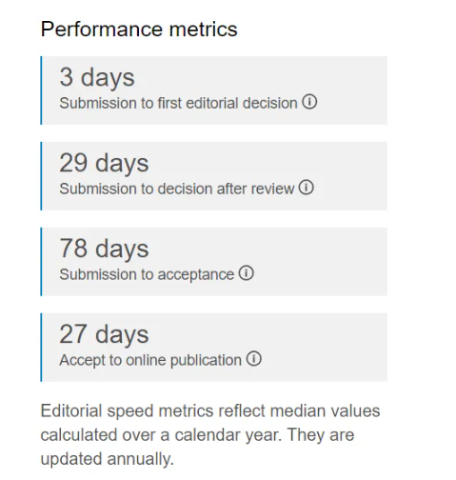456x480 pixels.
Task: Click blue accent bar of 3 days card
Action: point(41,90)
